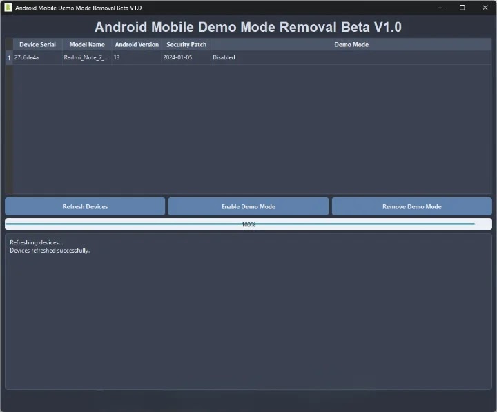Screen dimensions: 497x412
Task: Select Android version cell 13
Action: pos(137,58)
